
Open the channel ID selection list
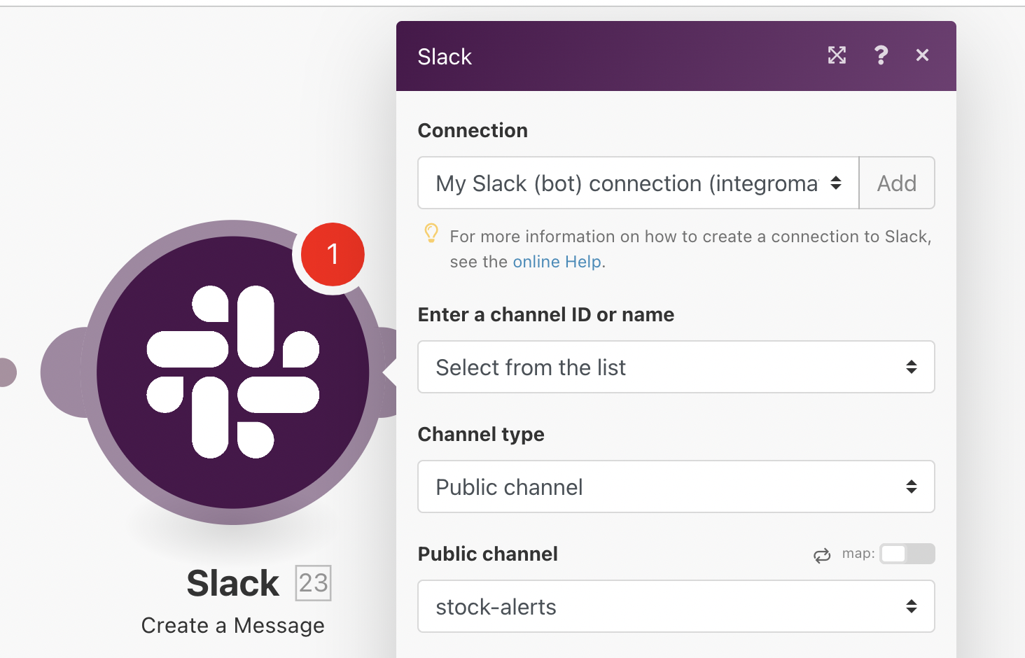676,367
